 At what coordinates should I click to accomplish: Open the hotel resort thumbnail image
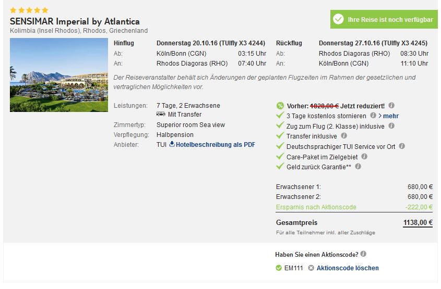click(59, 75)
